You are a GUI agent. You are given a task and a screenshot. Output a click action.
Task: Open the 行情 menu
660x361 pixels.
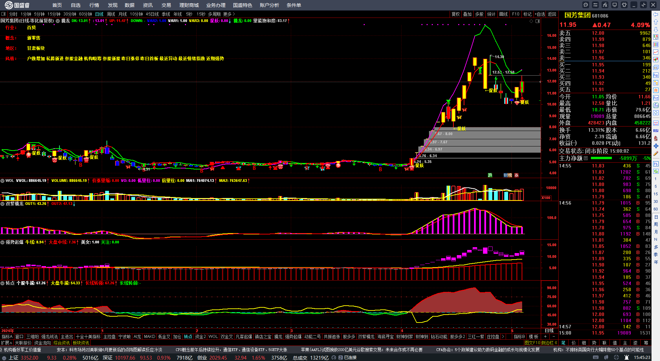(x=94, y=5)
